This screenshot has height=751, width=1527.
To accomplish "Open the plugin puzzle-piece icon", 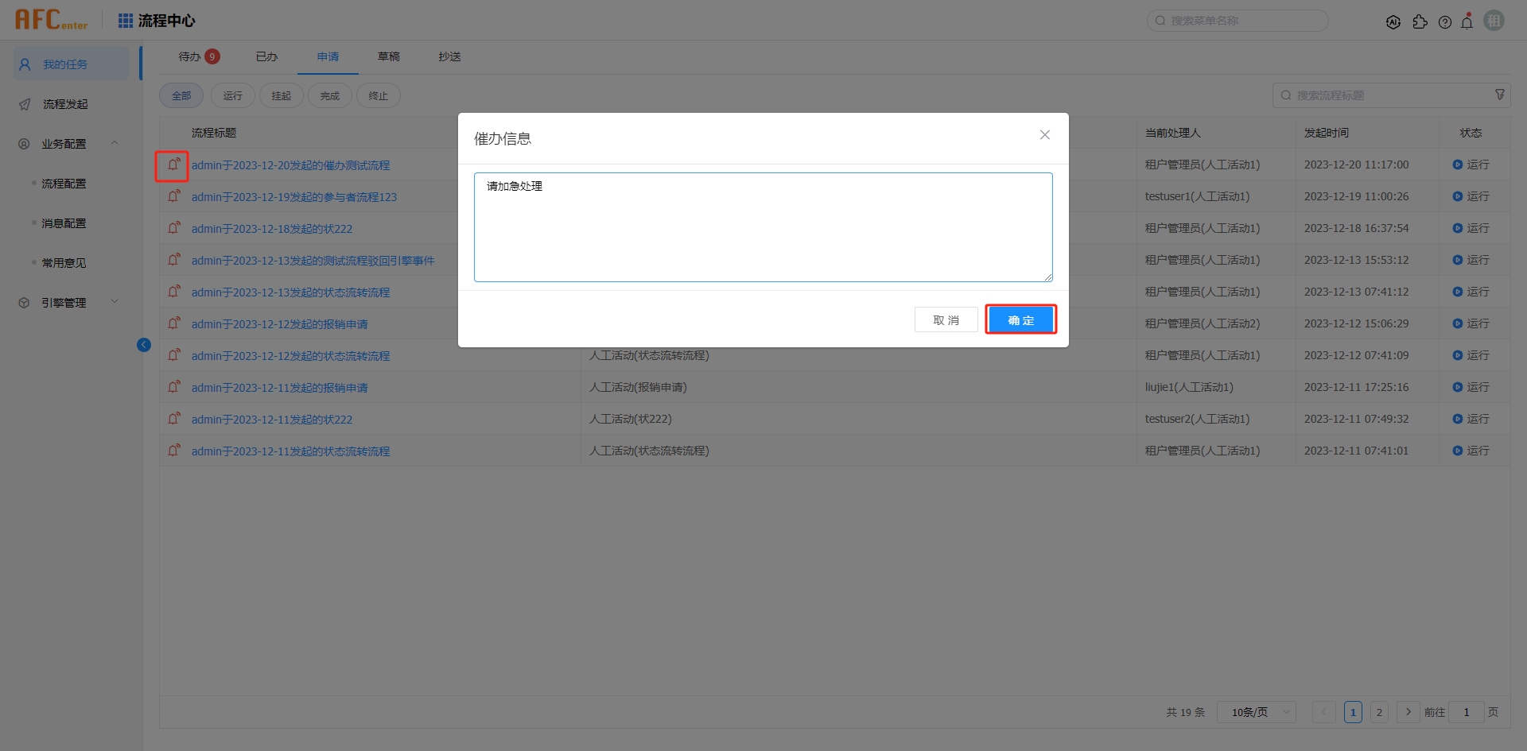I will (1420, 22).
